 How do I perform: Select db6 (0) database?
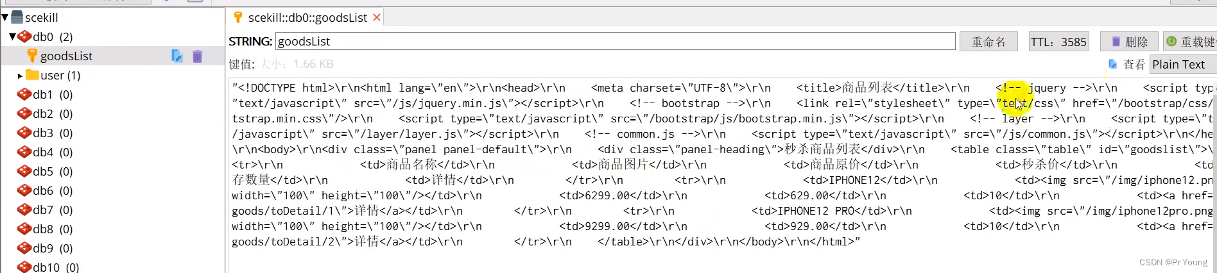53,190
